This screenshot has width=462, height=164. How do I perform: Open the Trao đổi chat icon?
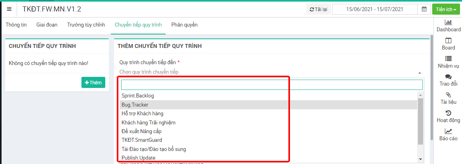click(448, 77)
